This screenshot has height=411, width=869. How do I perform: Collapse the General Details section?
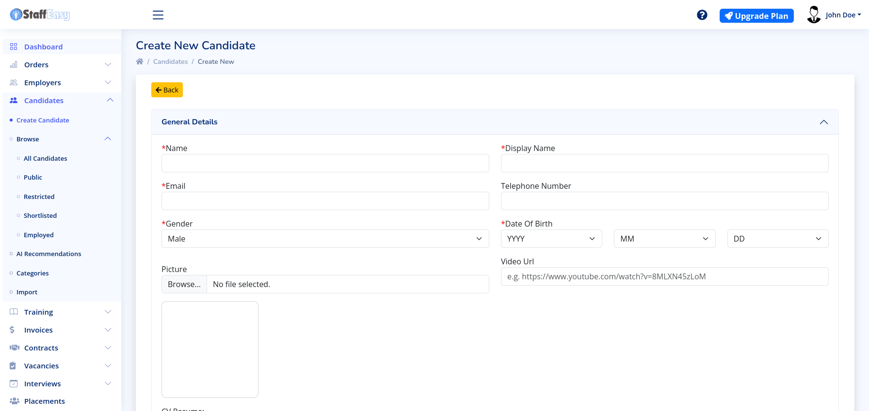823,122
